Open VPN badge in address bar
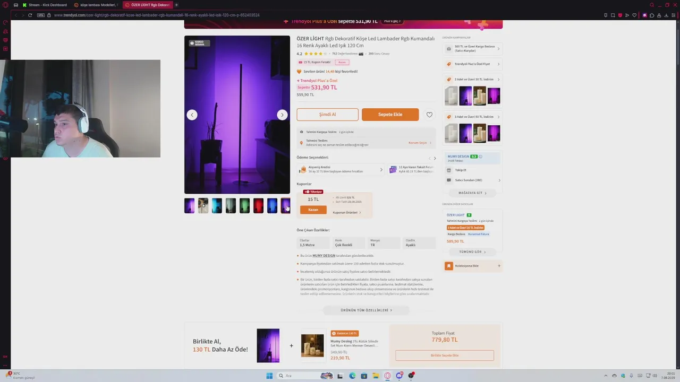This screenshot has height=382, width=680. tap(41, 15)
